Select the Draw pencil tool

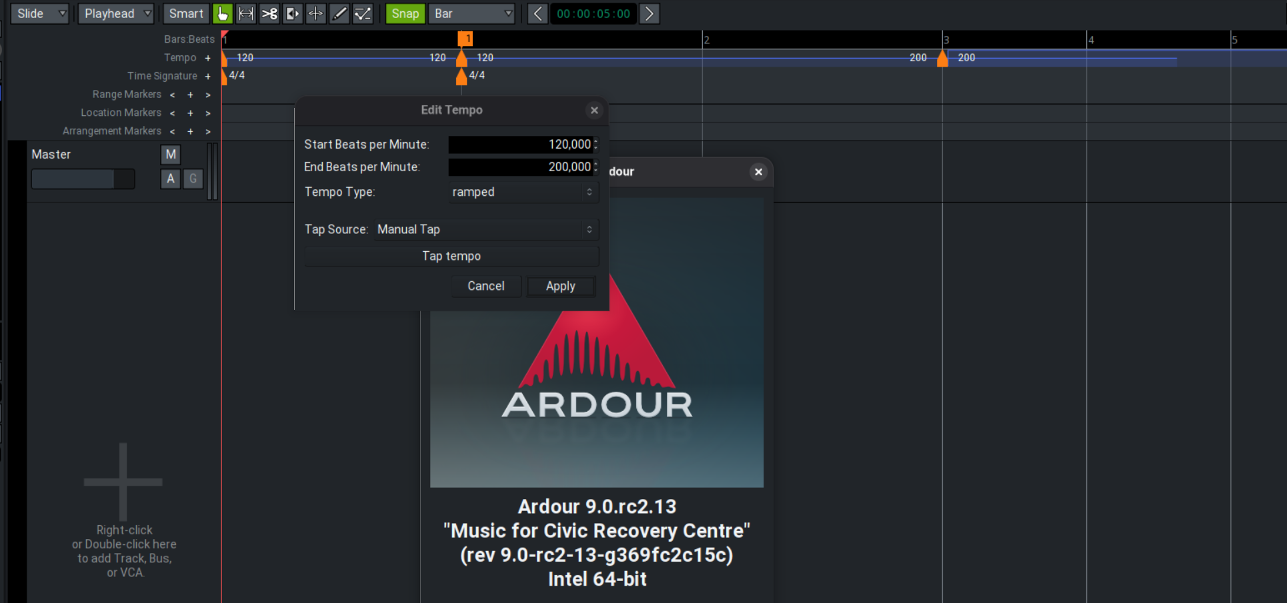[x=339, y=13]
